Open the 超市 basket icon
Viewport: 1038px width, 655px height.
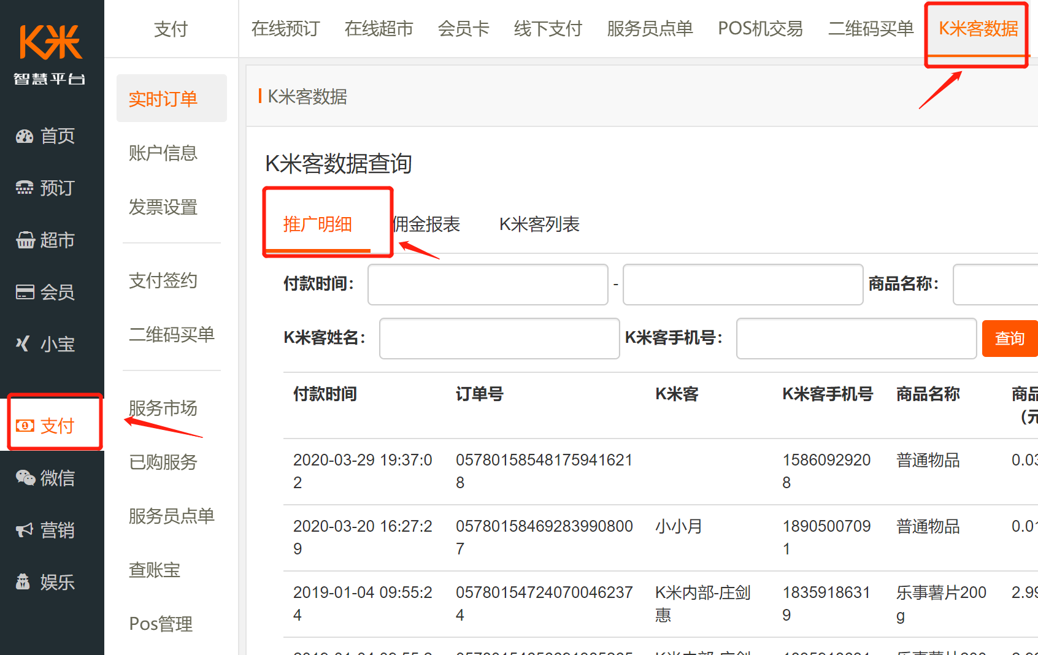pyautogui.click(x=25, y=240)
